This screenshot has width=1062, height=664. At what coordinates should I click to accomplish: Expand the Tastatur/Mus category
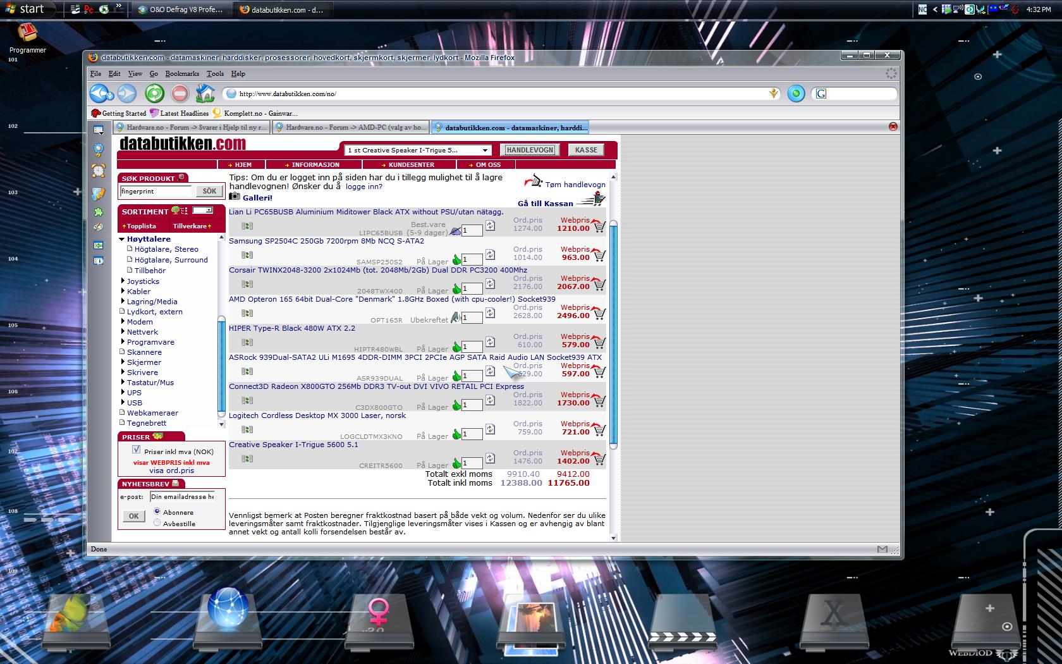123,382
